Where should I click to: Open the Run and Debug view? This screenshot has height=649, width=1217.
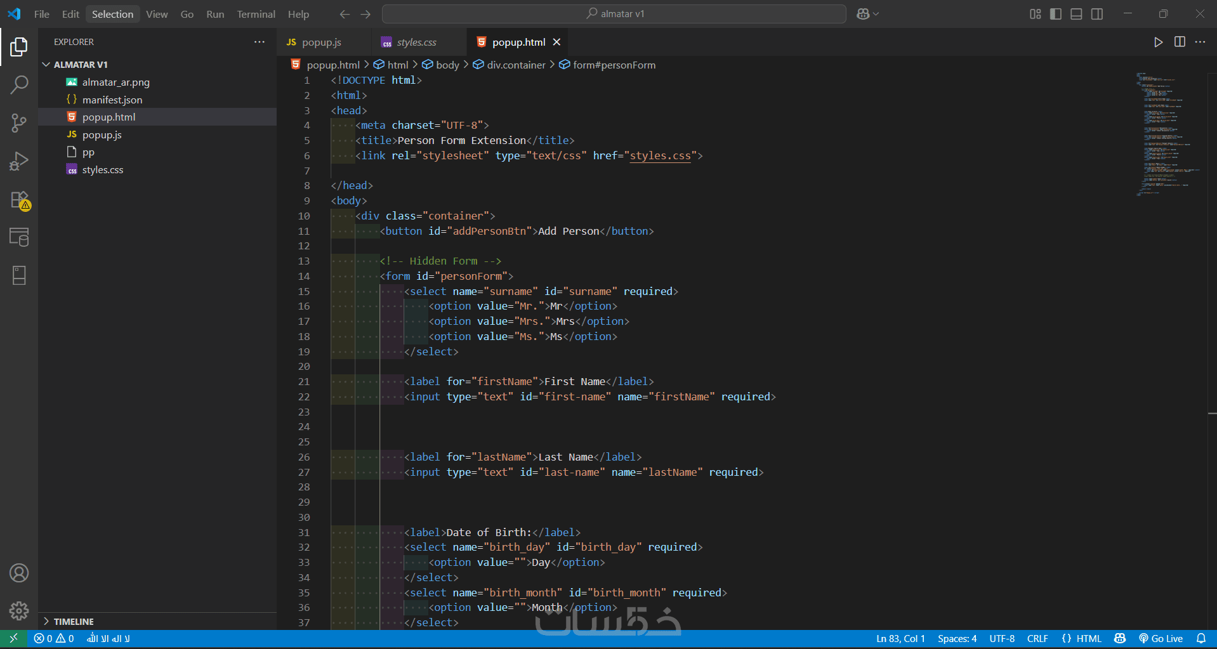point(19,161)
